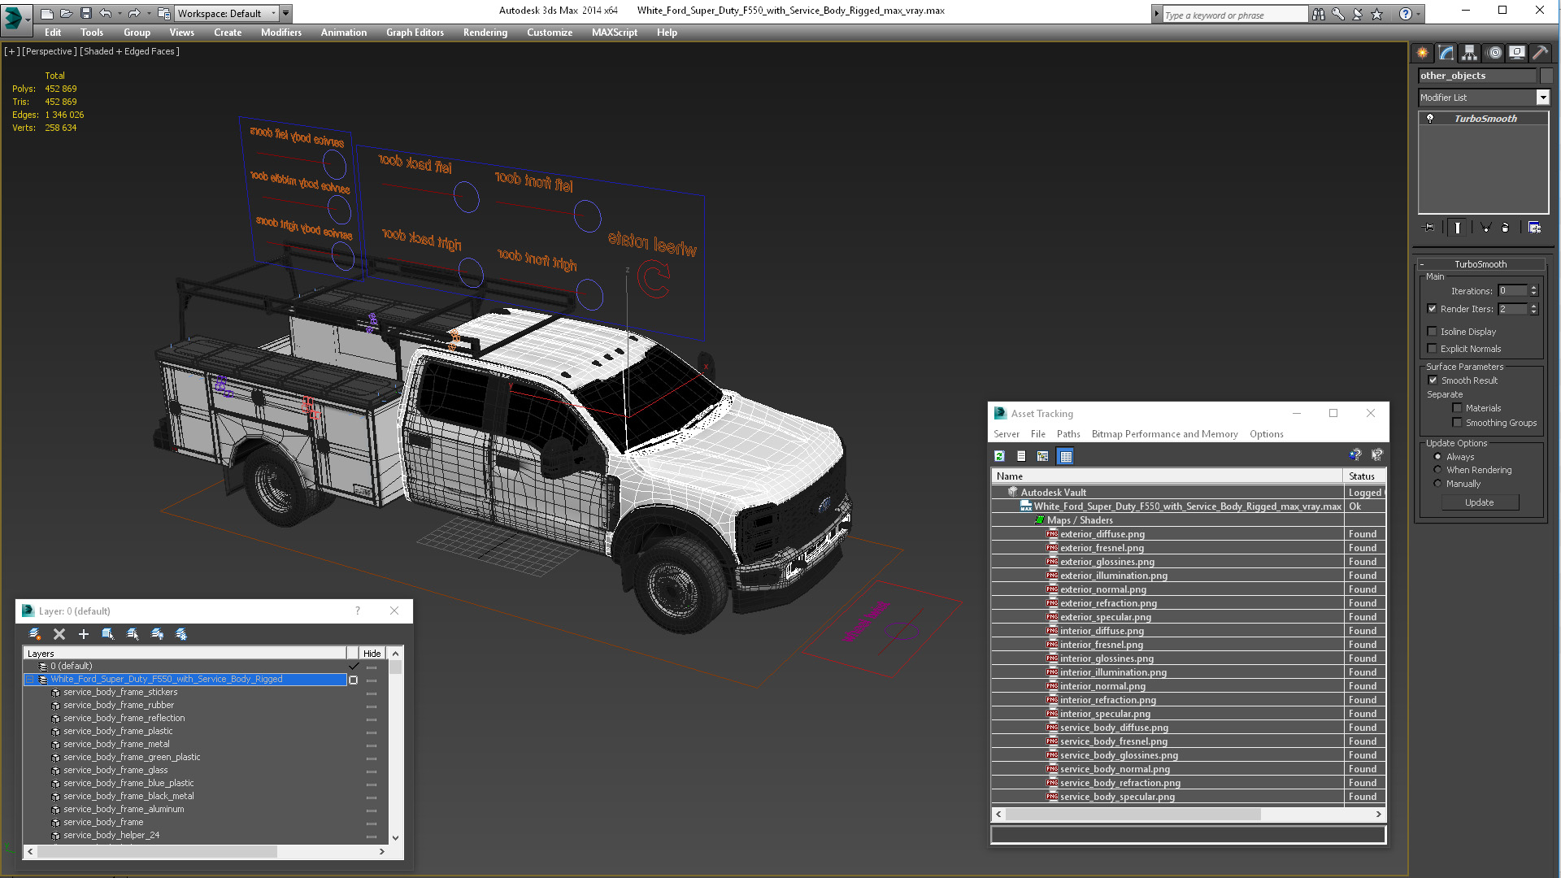Enable Separate by Smoothing Groups checkbox
1561x878 pixels.
pos(1457,423)
